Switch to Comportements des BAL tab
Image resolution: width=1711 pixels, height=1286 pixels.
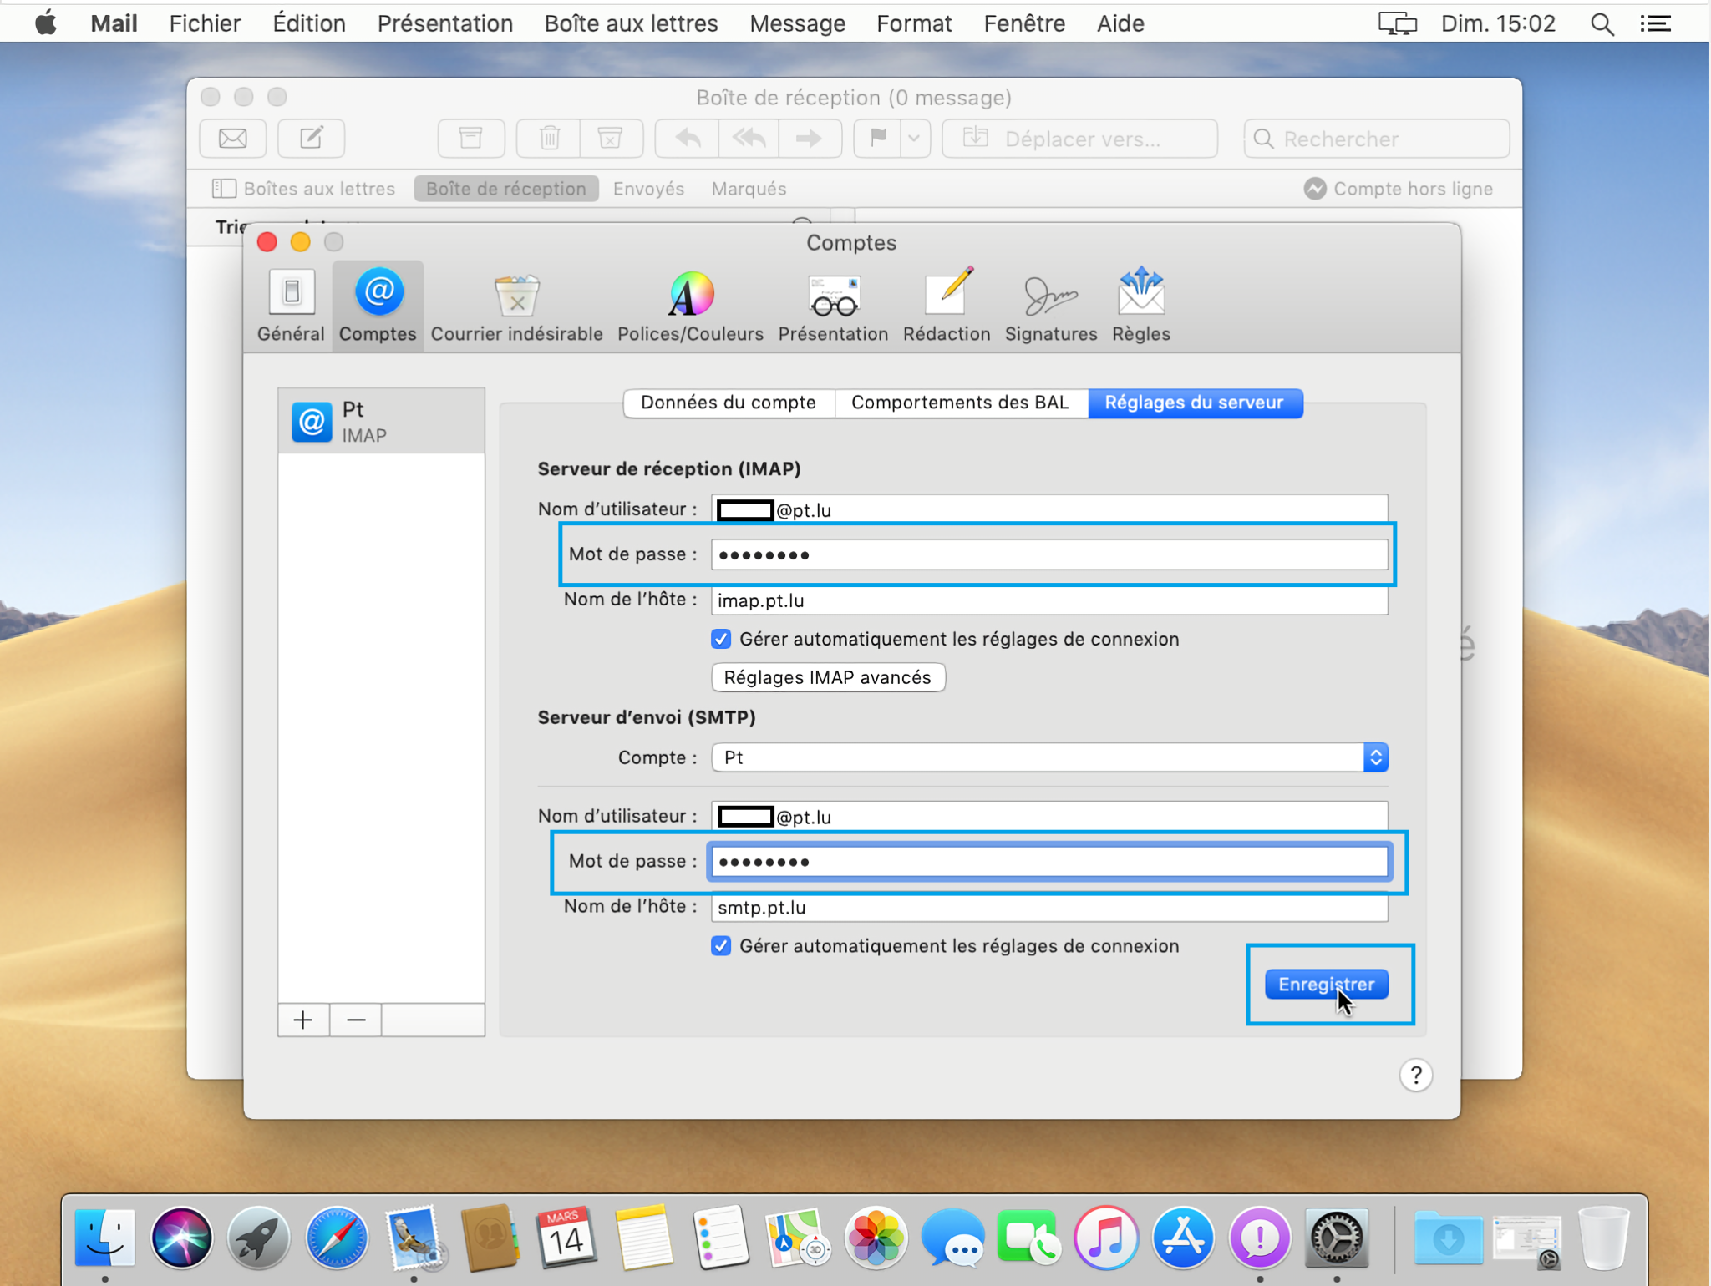[x=958, y=403]
